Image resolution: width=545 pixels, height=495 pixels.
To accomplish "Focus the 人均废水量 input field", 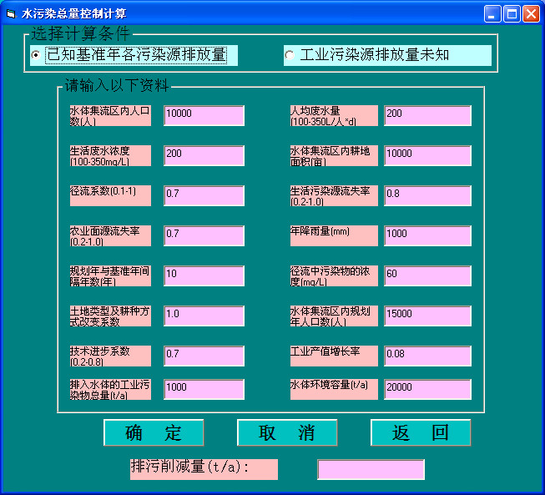I will point(427,115).
